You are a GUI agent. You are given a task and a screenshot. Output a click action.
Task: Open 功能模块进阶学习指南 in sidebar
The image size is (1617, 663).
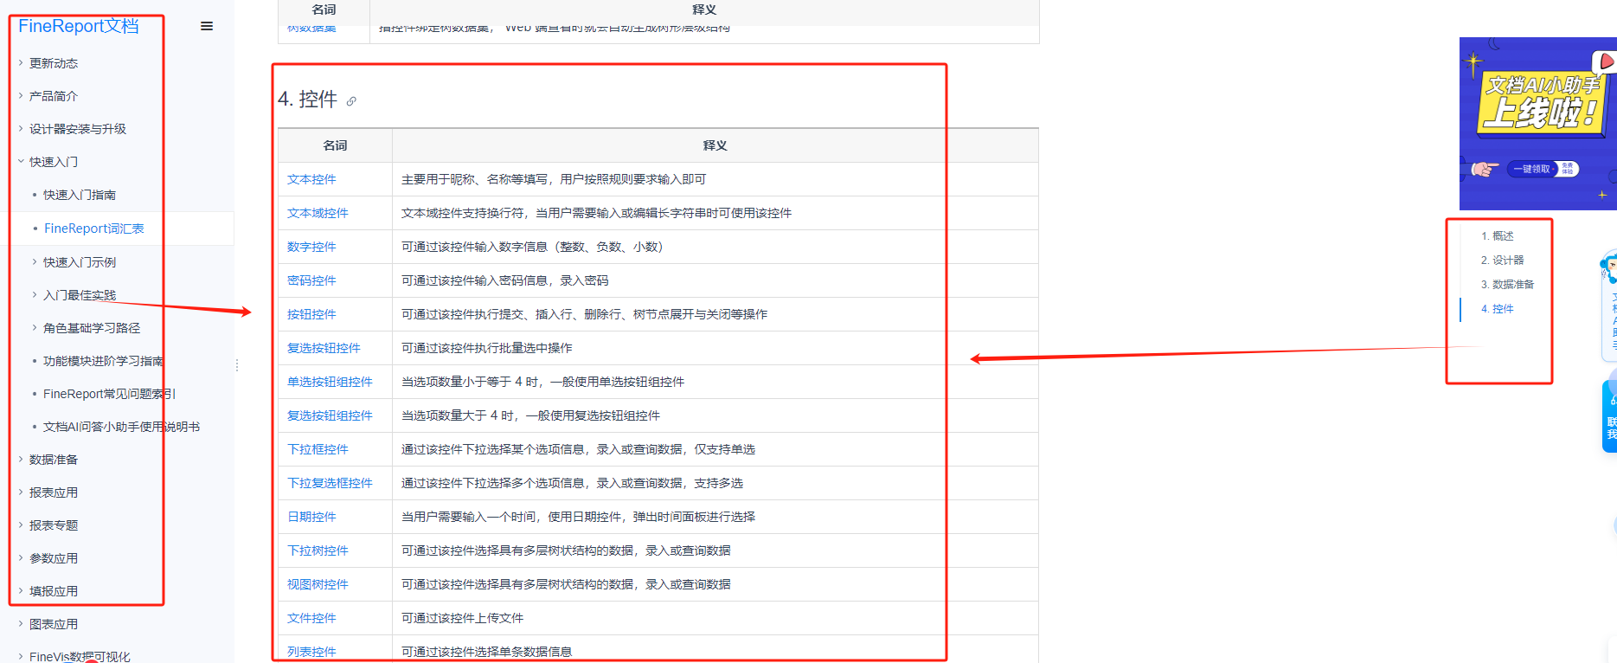coord(104,361)
